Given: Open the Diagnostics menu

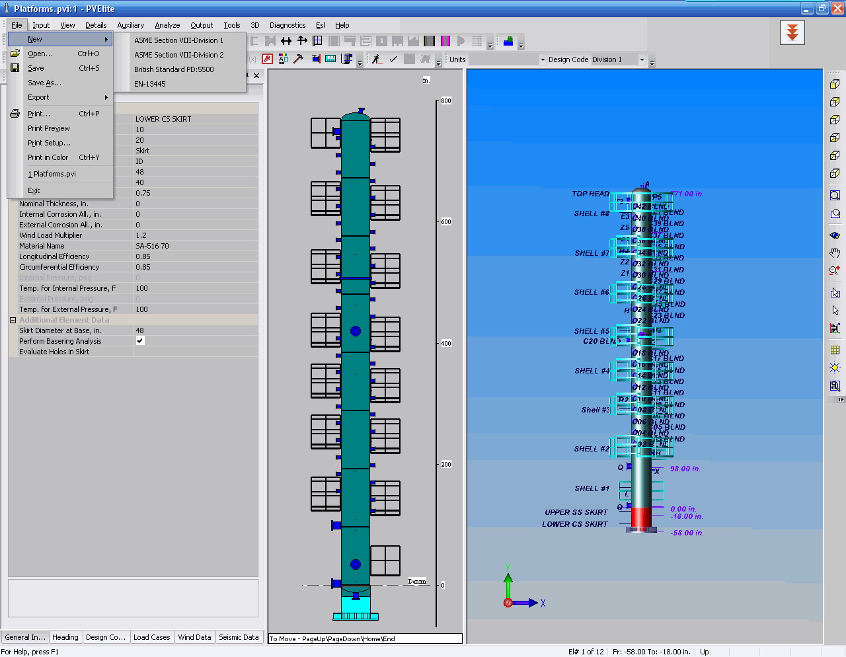Looking at the screenshot, I should (288, 25).
